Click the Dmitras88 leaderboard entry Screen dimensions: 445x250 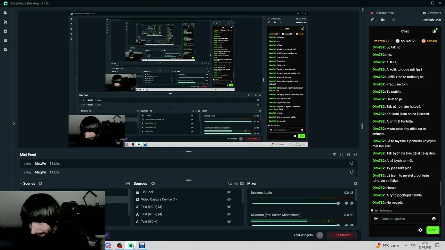coord(382,41)
